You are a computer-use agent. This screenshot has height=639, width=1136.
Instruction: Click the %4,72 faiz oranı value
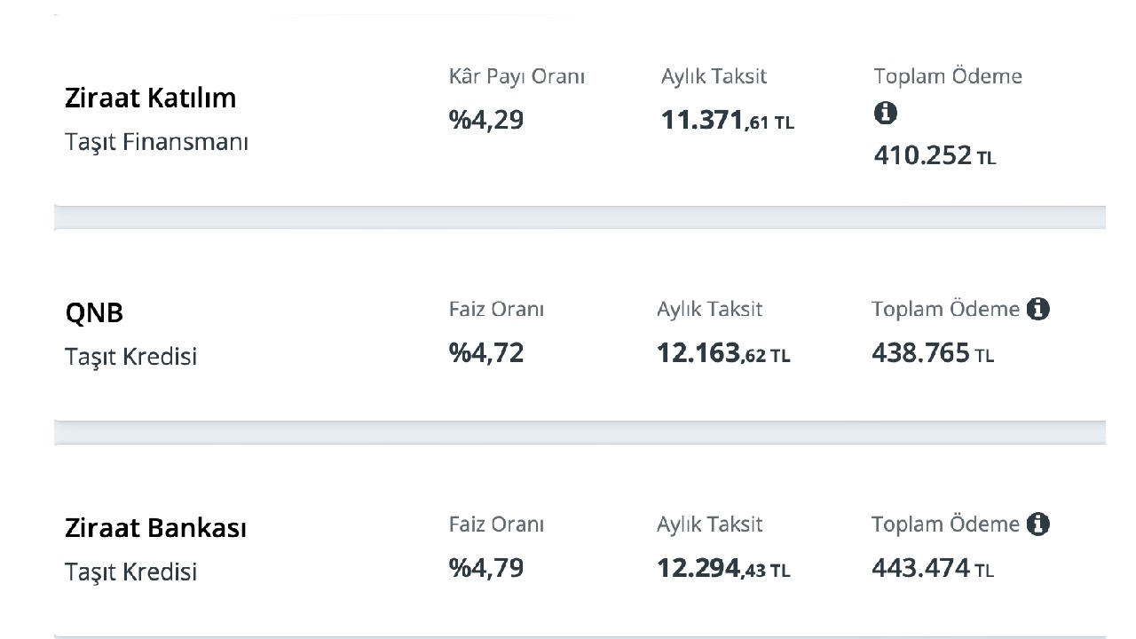click(x=486, y=352)
